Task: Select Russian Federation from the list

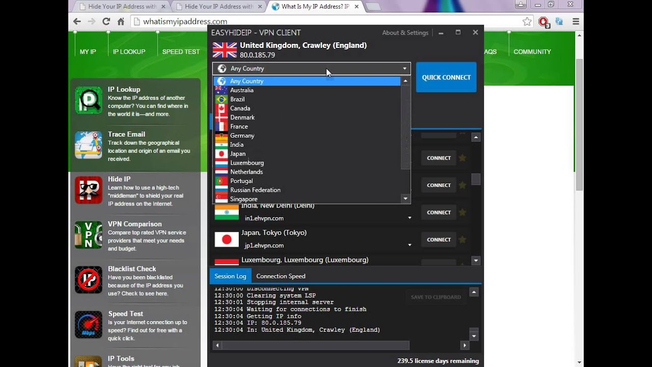Action: coord(307,190)
